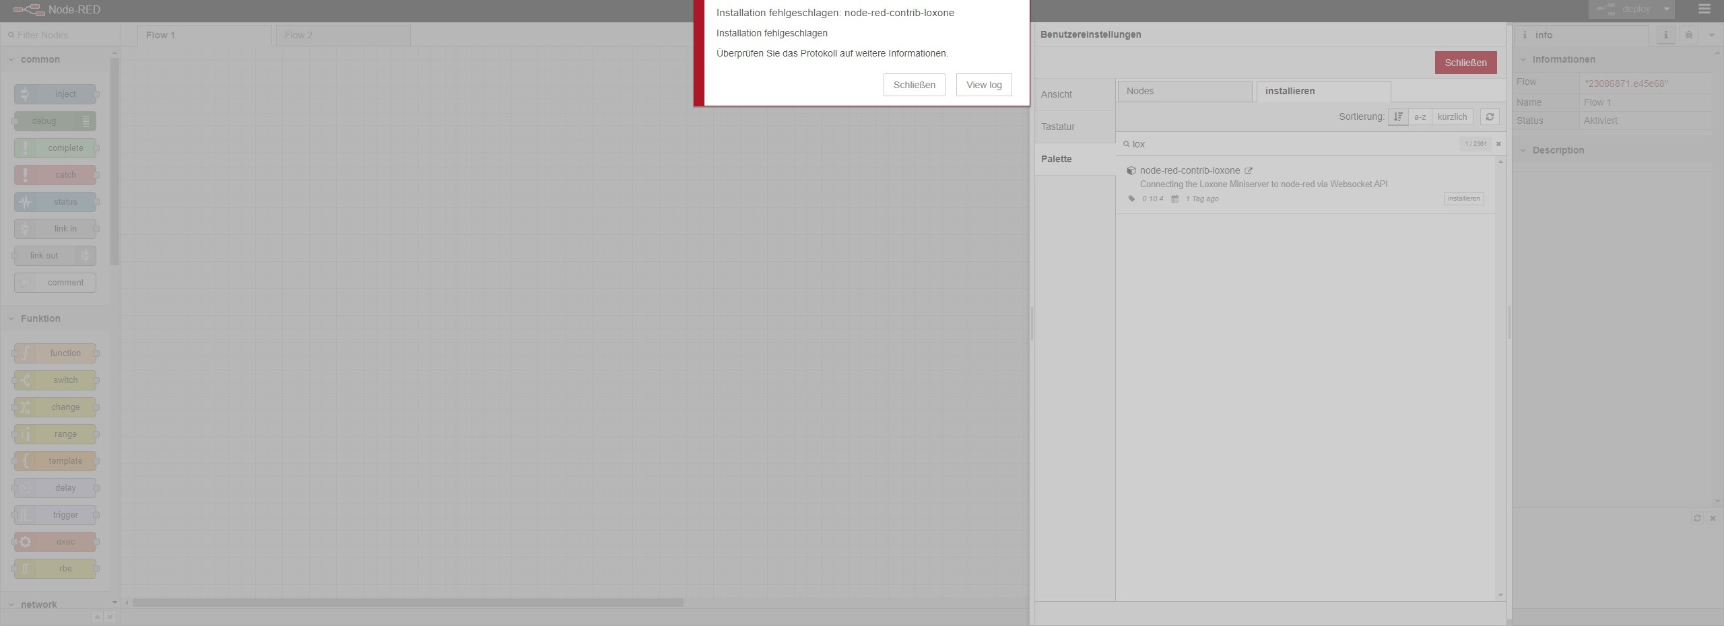Viewport: 1724px width, 626px height.
Task: Refresh the module catalogue list
Action: tap(1490, 117)
